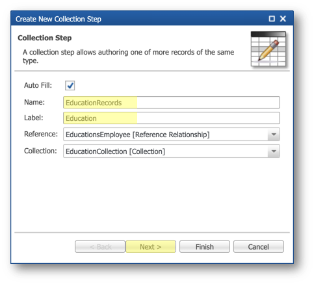Image resolution: width=314 pixels, height=284 pixels.
Task: Click the Reference label
Action: click(41, 134)
